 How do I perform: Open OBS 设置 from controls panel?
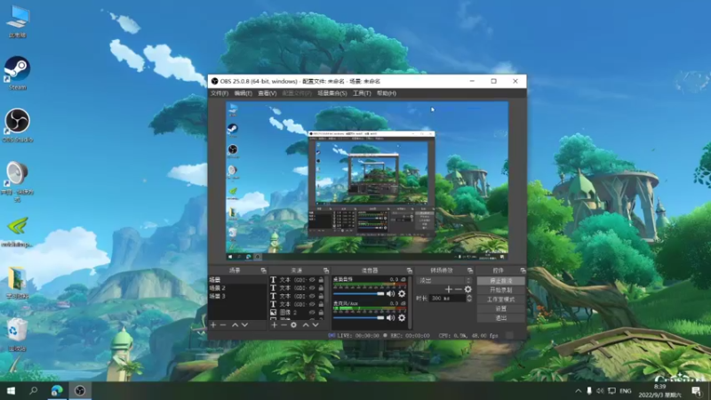click(x=501, y=308)
